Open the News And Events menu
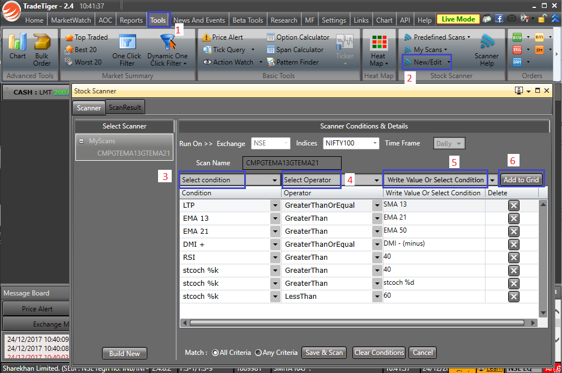 tap(199, 20)
